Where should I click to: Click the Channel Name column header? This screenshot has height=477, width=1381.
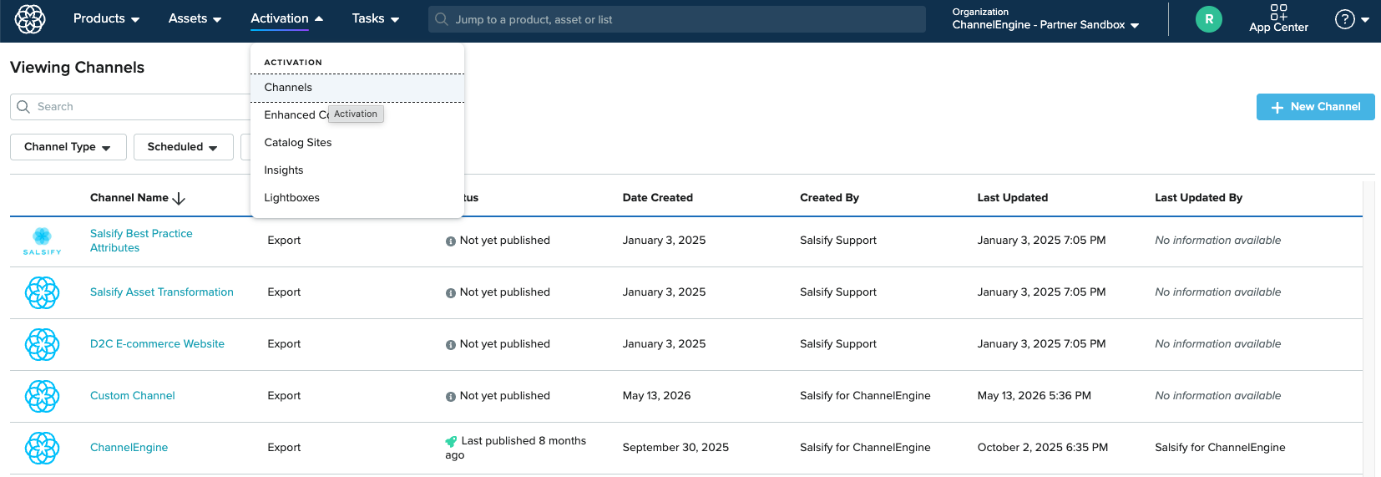(129, 198)
